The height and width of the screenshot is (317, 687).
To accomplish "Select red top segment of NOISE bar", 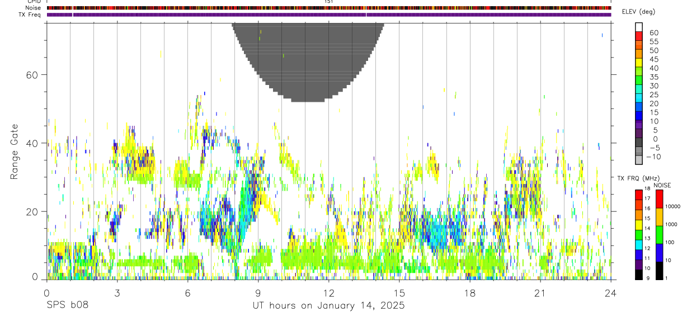I will tap(660, 199).
